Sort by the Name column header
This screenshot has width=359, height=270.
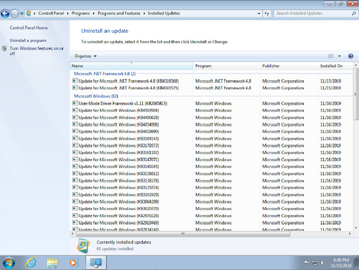(x=131, y=66)
